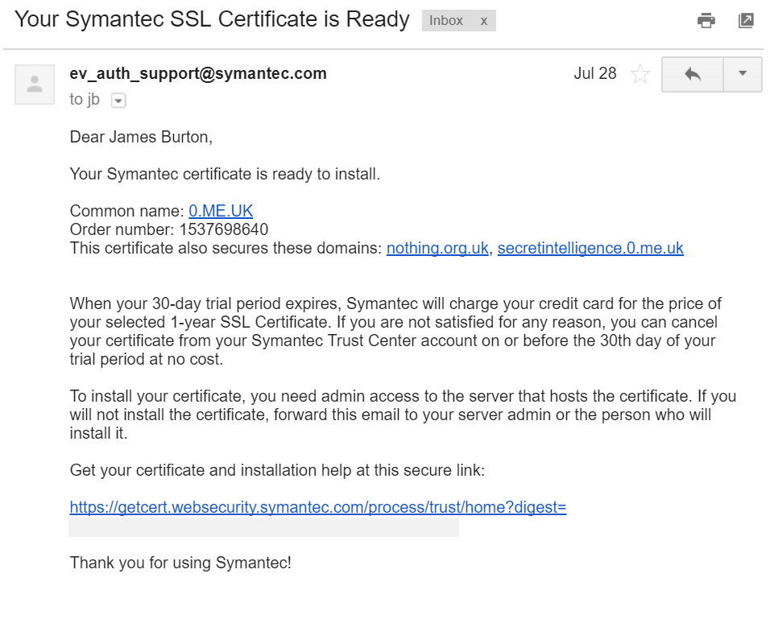Click 'Your Symantec certificate is ready to install.'
Screen dimensions: 774x619
225,174
